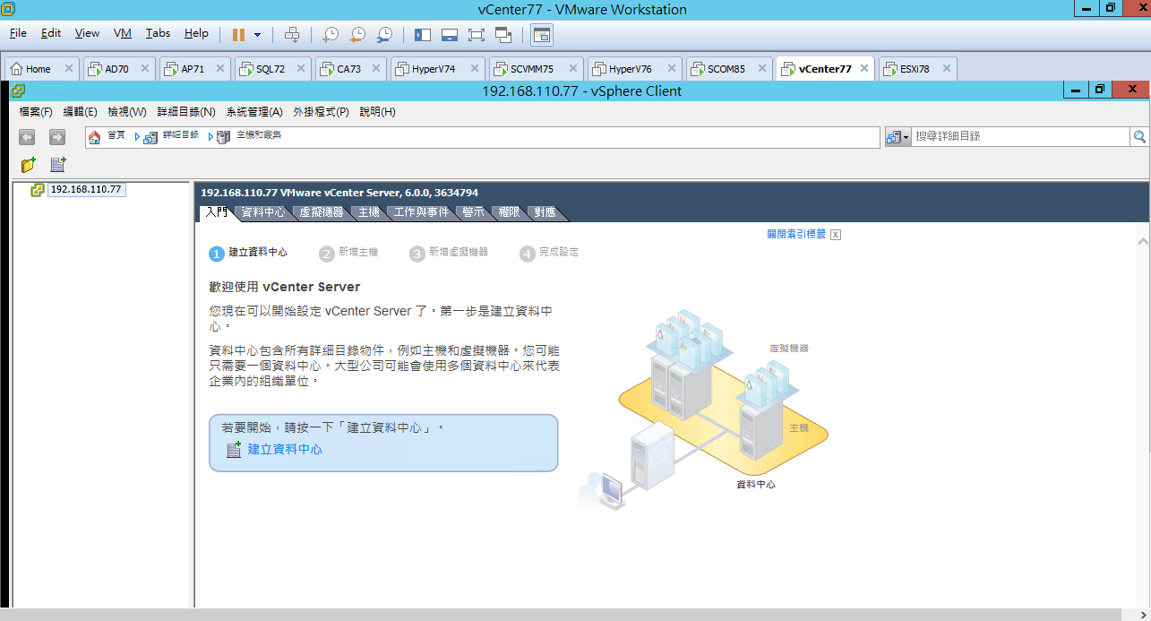Toggle the thumbnail bar icon

click(x=450, y=35)
